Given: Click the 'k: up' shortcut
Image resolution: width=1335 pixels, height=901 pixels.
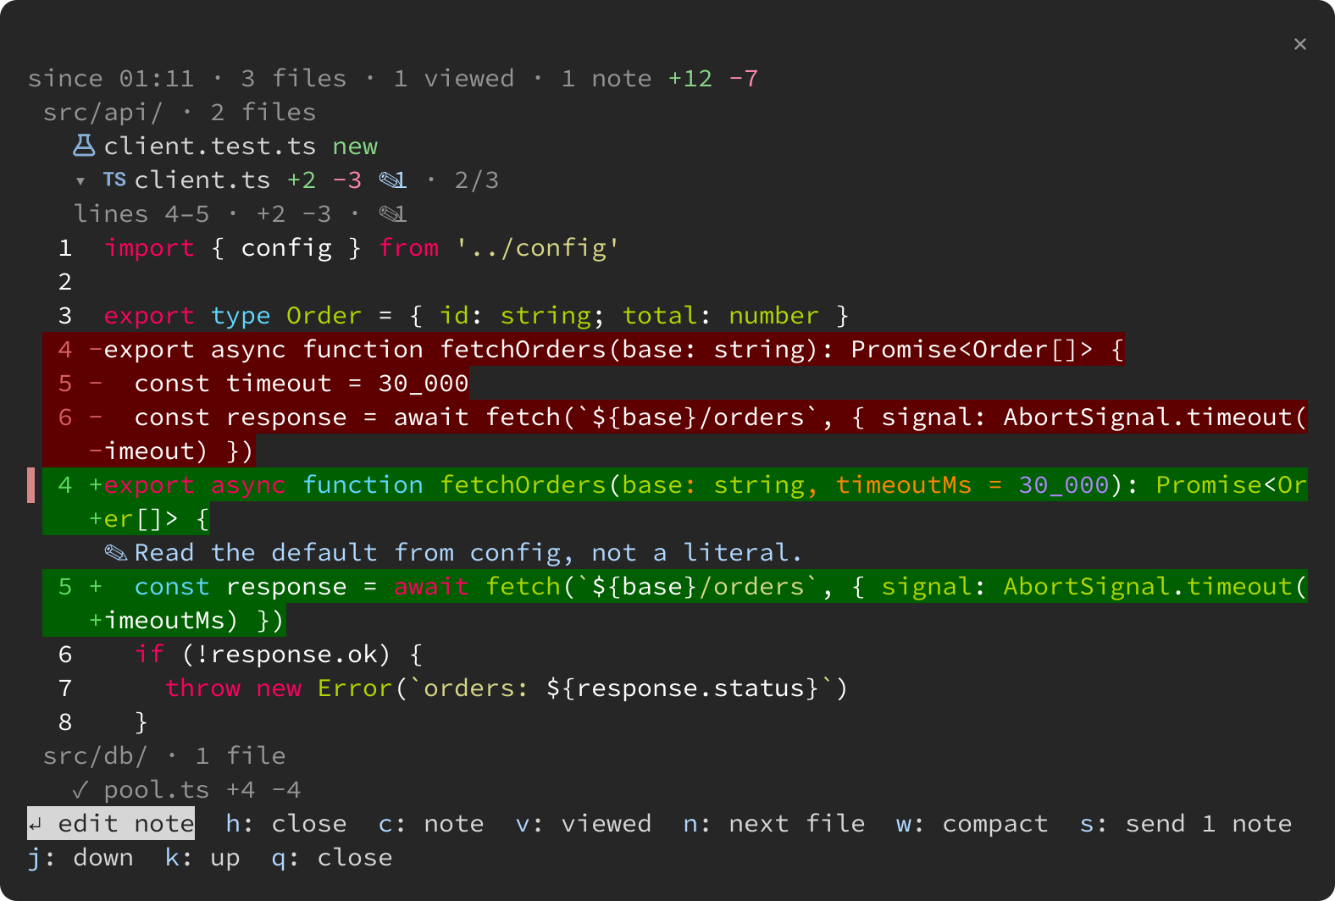Looking at the screenshot, I should 202,857.
